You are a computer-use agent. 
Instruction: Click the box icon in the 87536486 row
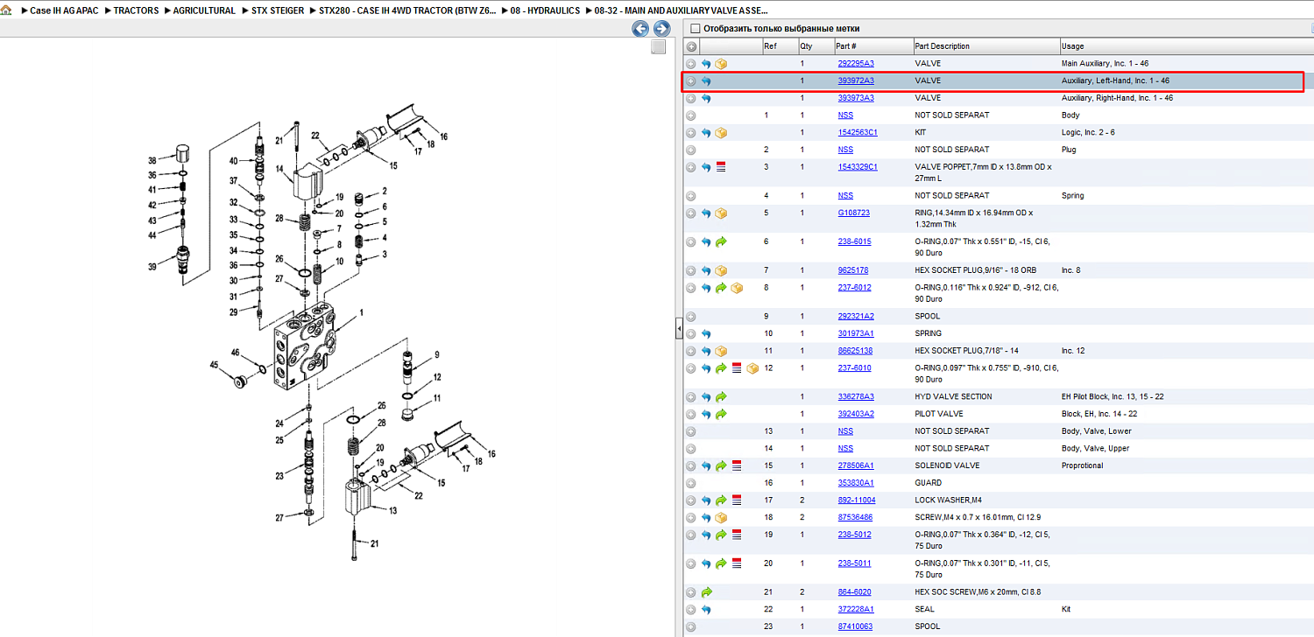(x=721, y=517)
